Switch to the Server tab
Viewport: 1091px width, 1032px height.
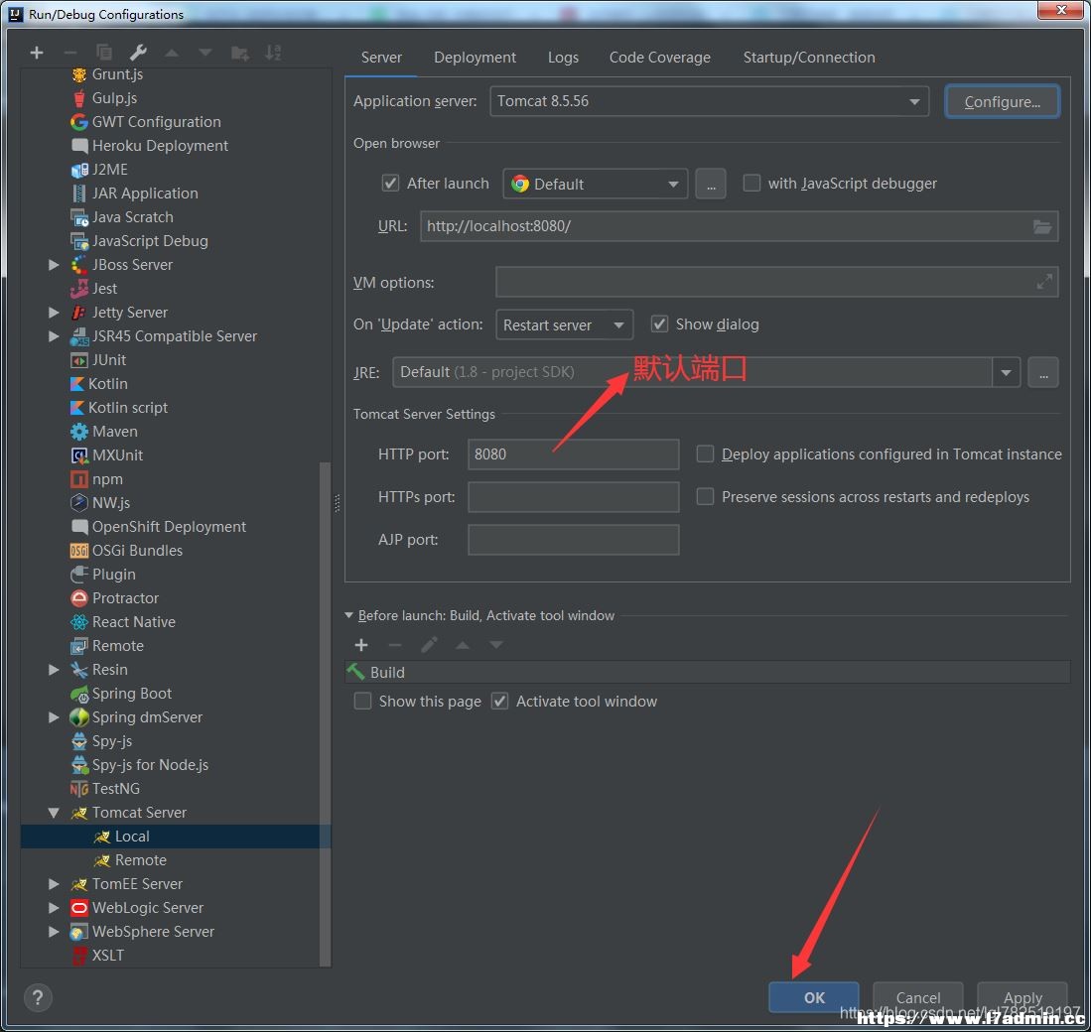pyautogui.click(x=381, y=58)
